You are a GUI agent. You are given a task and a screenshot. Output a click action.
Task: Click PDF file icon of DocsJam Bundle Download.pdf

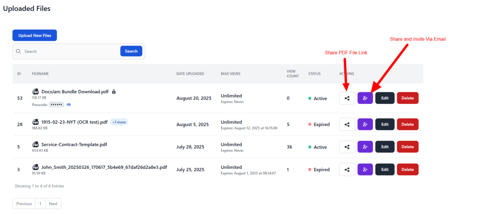point(35,91)
